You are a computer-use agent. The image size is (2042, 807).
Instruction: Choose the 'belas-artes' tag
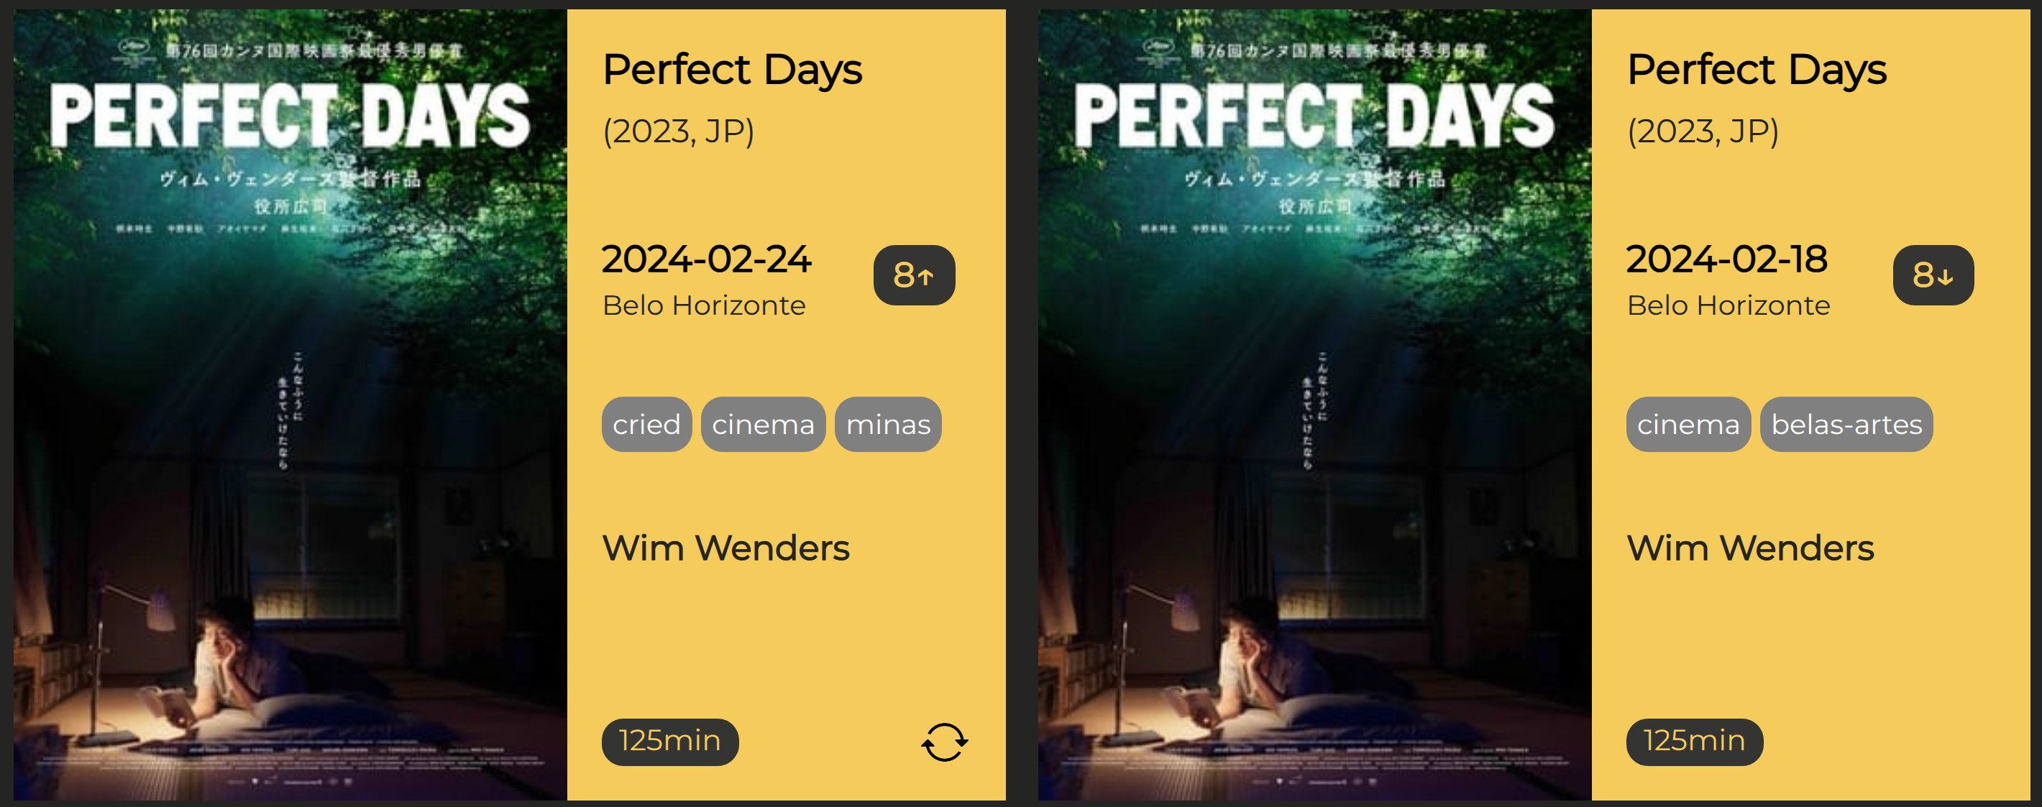point(1846,425)
